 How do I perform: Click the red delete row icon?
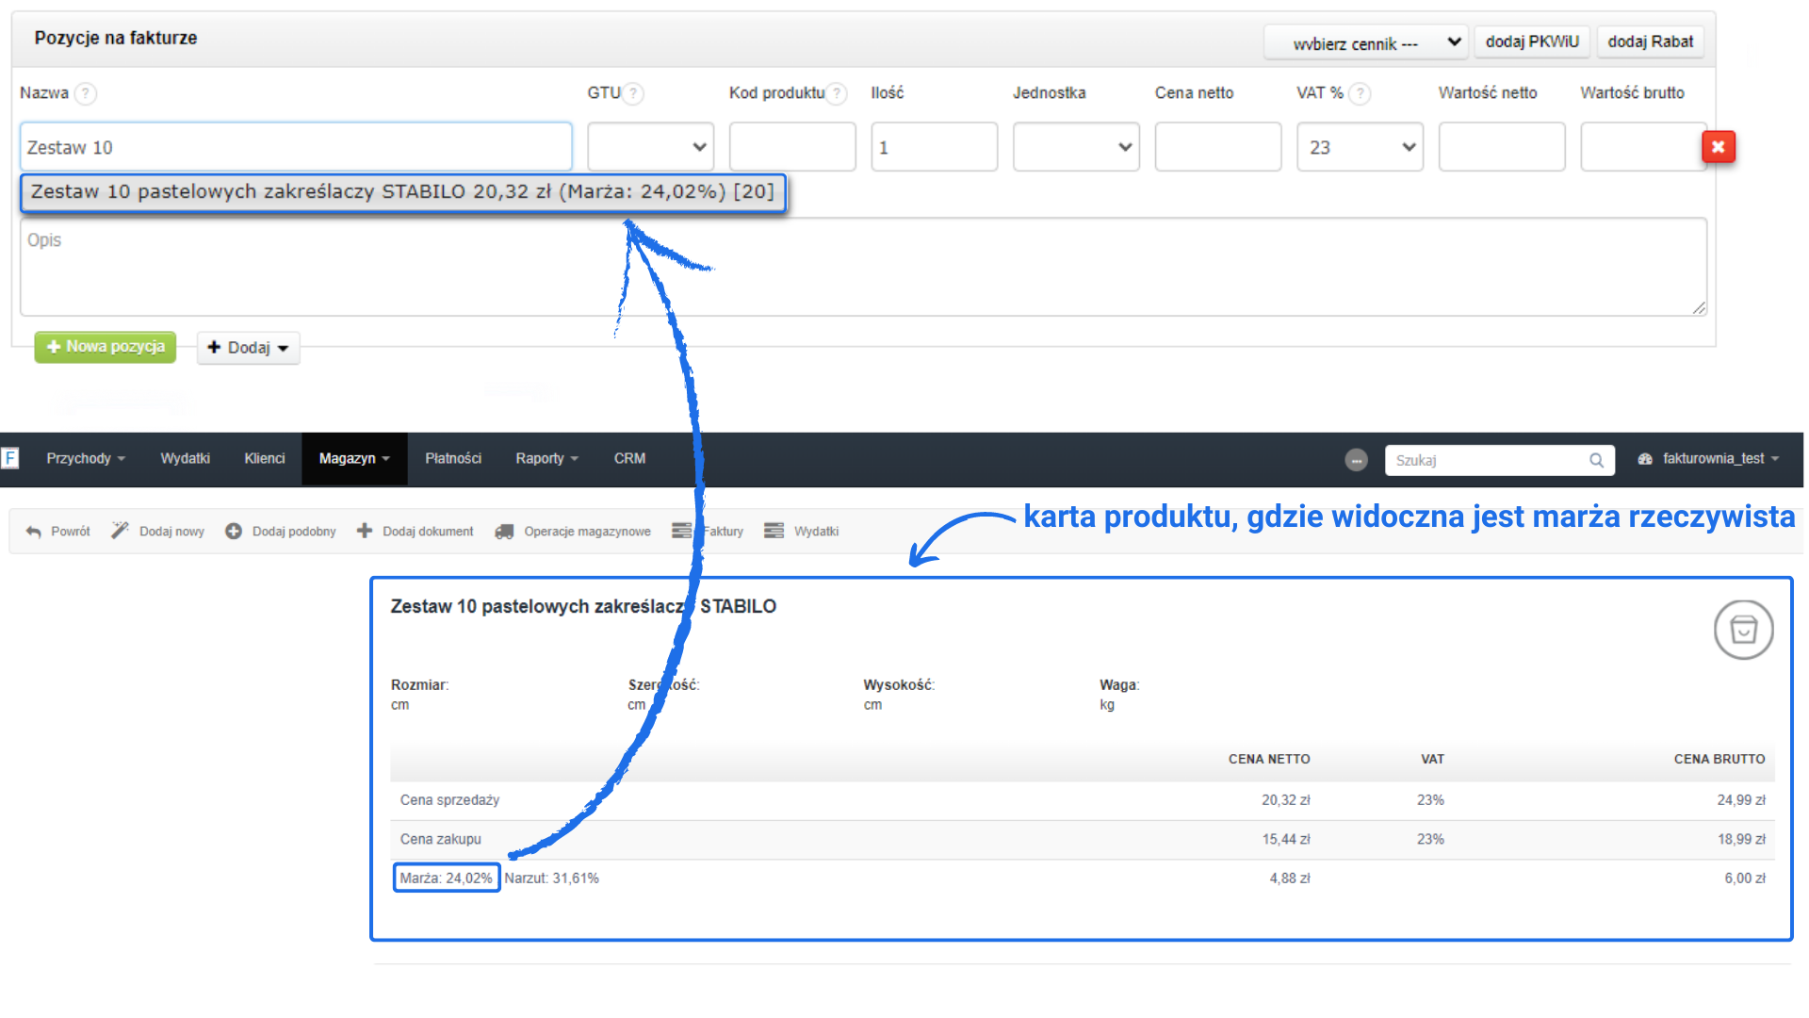(x=1718, y=147)
